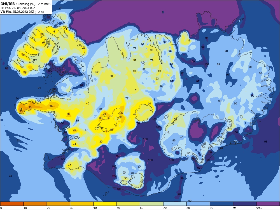Viewport: 280px width, 210px height.
Task: Select the bright yellow 40–50 legend swatch
Action: tap(105, 204)
